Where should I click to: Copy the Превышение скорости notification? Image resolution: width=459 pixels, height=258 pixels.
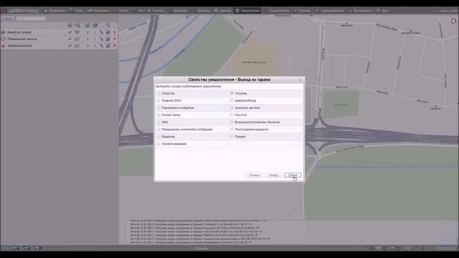108,39
